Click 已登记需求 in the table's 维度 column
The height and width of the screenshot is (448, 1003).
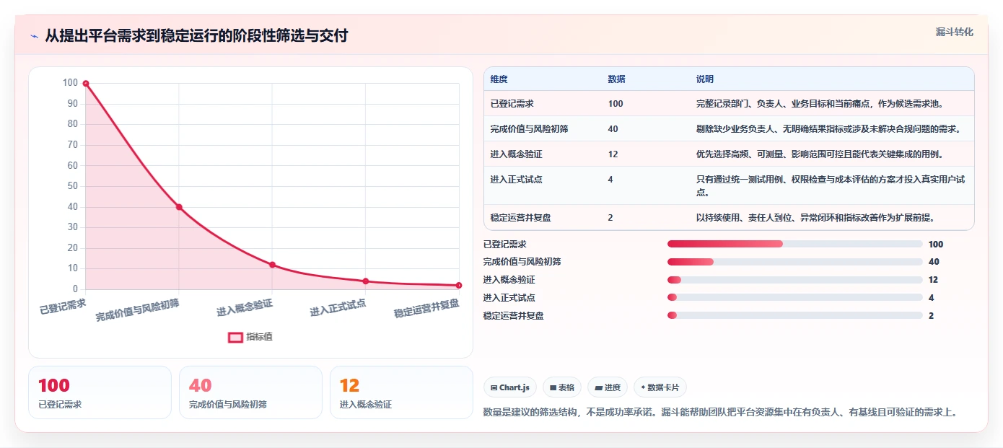point(512,104)
